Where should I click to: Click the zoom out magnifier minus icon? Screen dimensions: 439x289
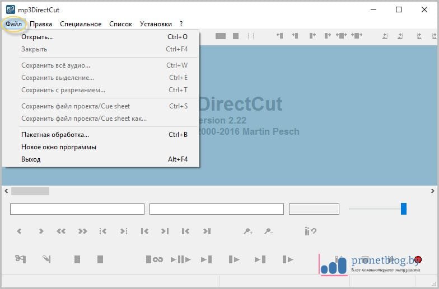coord(269,231)
